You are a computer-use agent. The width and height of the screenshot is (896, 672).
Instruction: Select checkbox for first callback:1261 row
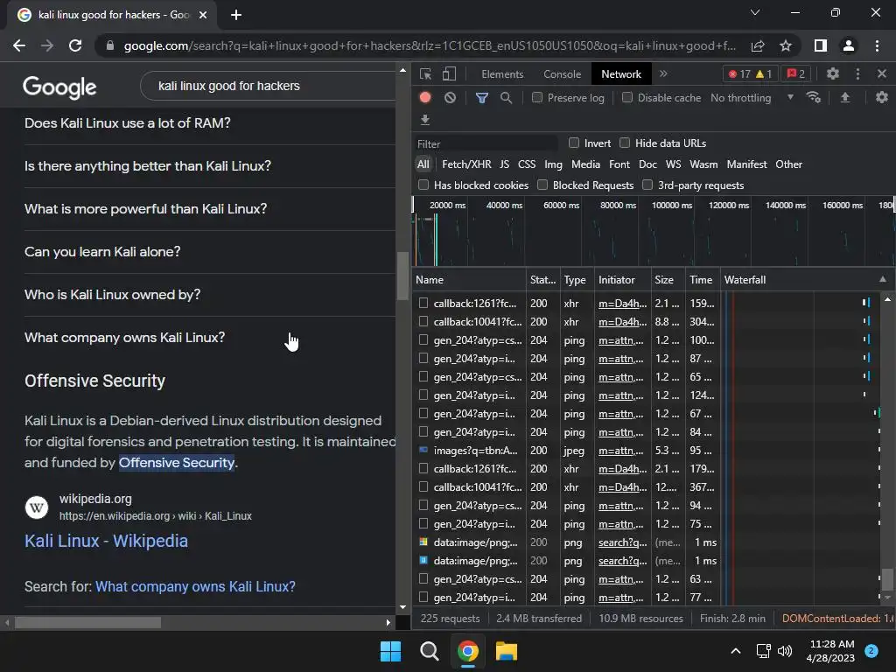(x=423, y=303)
